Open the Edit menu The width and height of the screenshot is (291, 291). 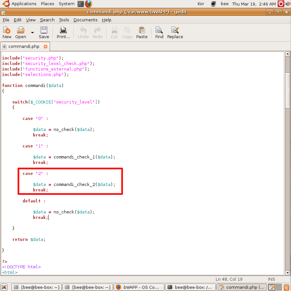point(17,20)
